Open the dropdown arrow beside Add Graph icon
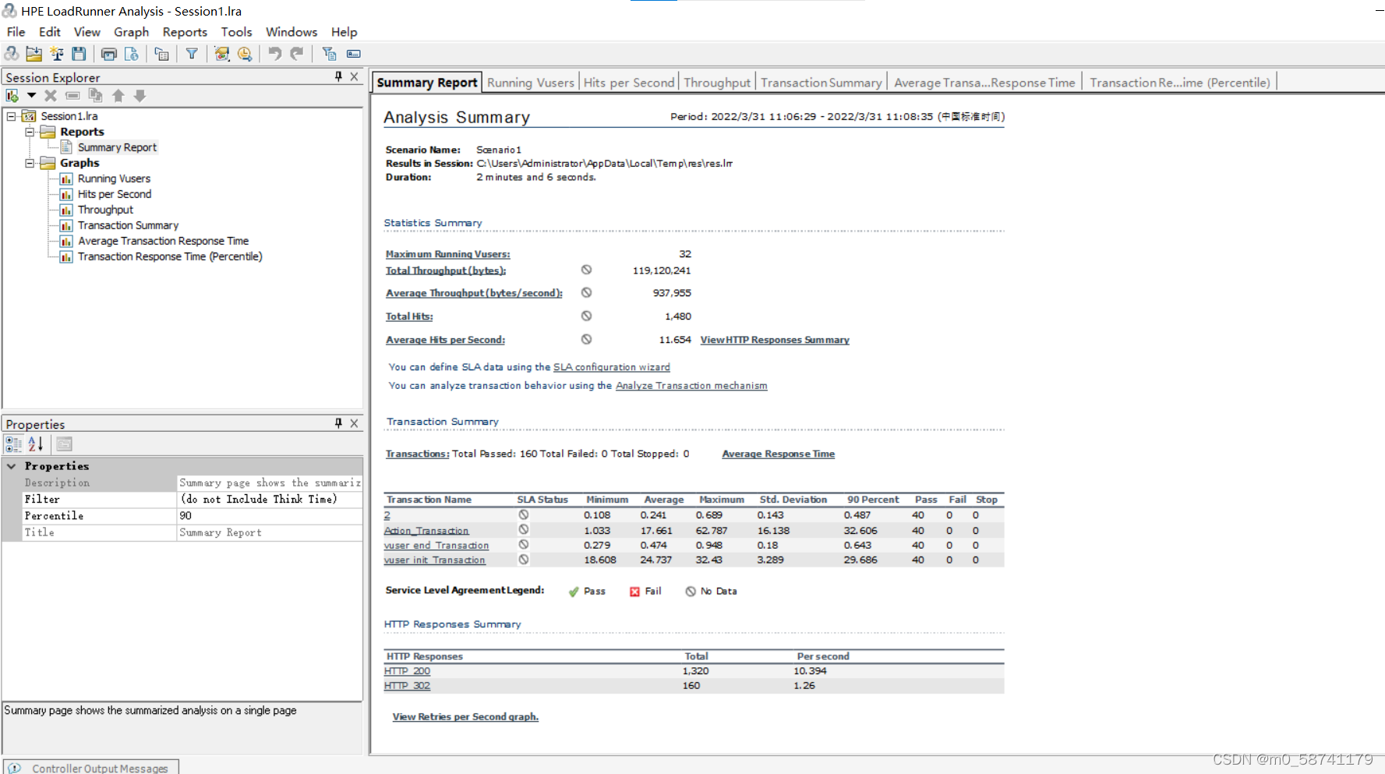Viewport: 1385px width, 774px height. point(31,96)
